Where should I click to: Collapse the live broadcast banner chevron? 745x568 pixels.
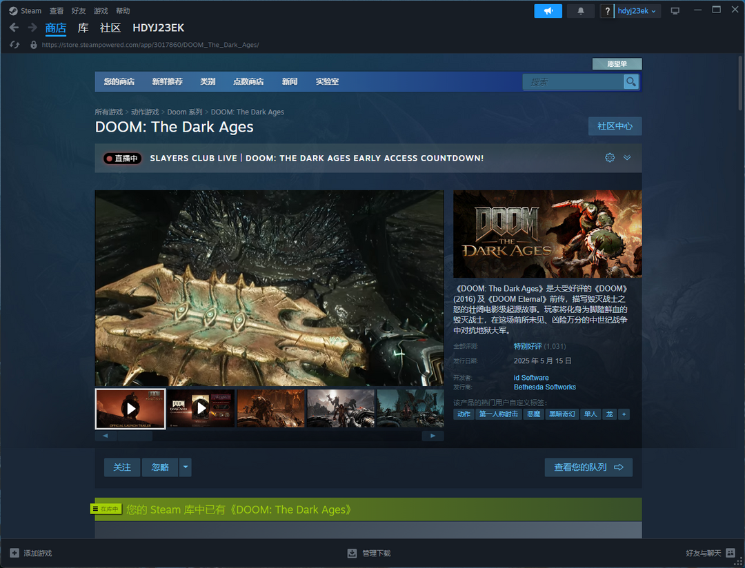(627, 158)
